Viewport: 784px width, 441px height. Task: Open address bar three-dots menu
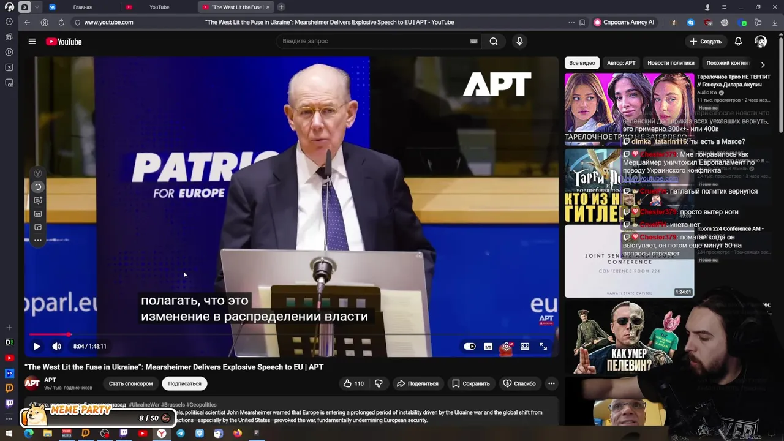pyautogui.click(x=571, y=22)
